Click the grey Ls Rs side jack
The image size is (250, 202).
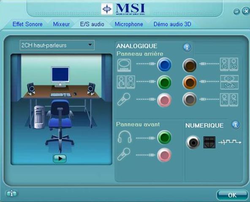click(x=190, y=99)
